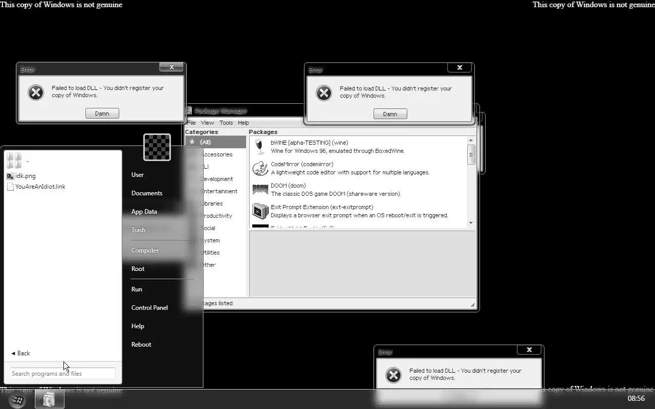The width and height of the screenshot is (655, 409).
Task: Open Computer in the Start menu
Action: 145,251
